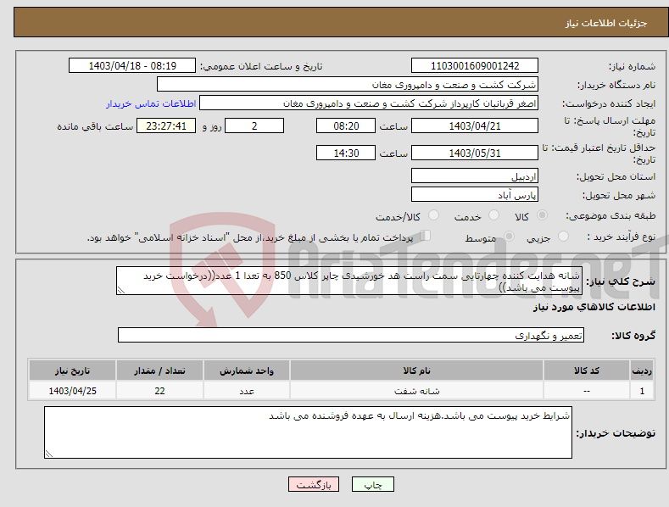Click the اطلاعات کالاهای مورد نیاز heading
669x507 pixels.
594,307
